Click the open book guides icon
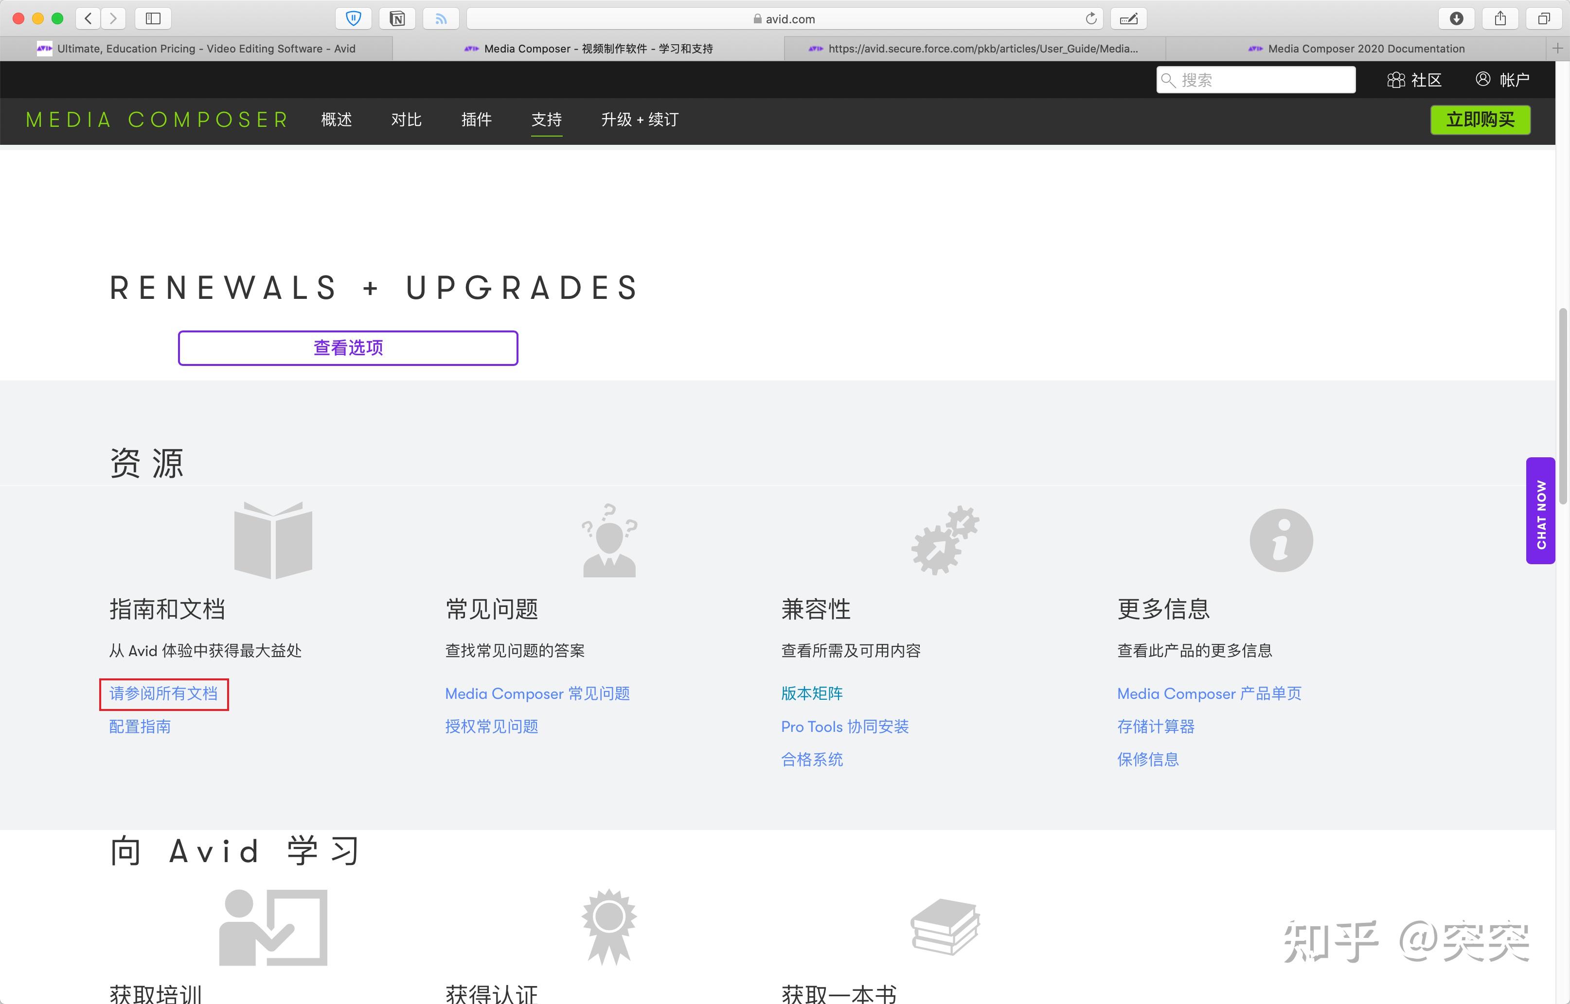 [x=273, y=540]
